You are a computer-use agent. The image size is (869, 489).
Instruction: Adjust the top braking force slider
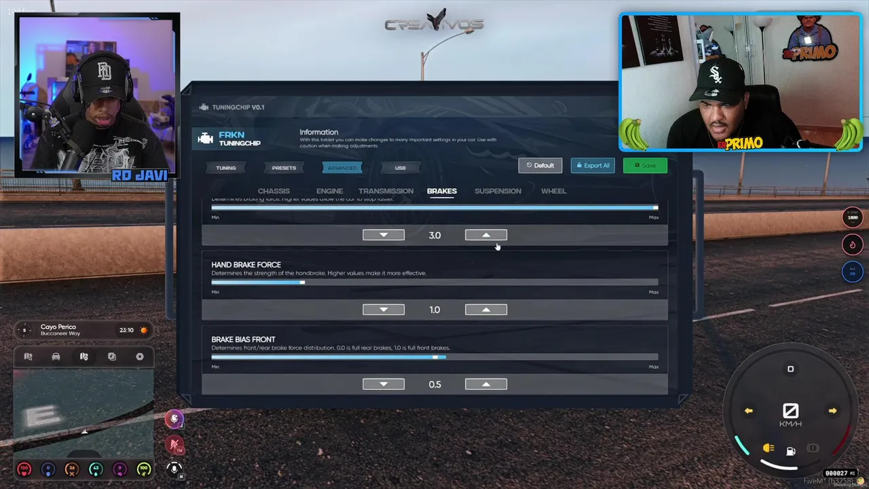click(x=434, y=207)
